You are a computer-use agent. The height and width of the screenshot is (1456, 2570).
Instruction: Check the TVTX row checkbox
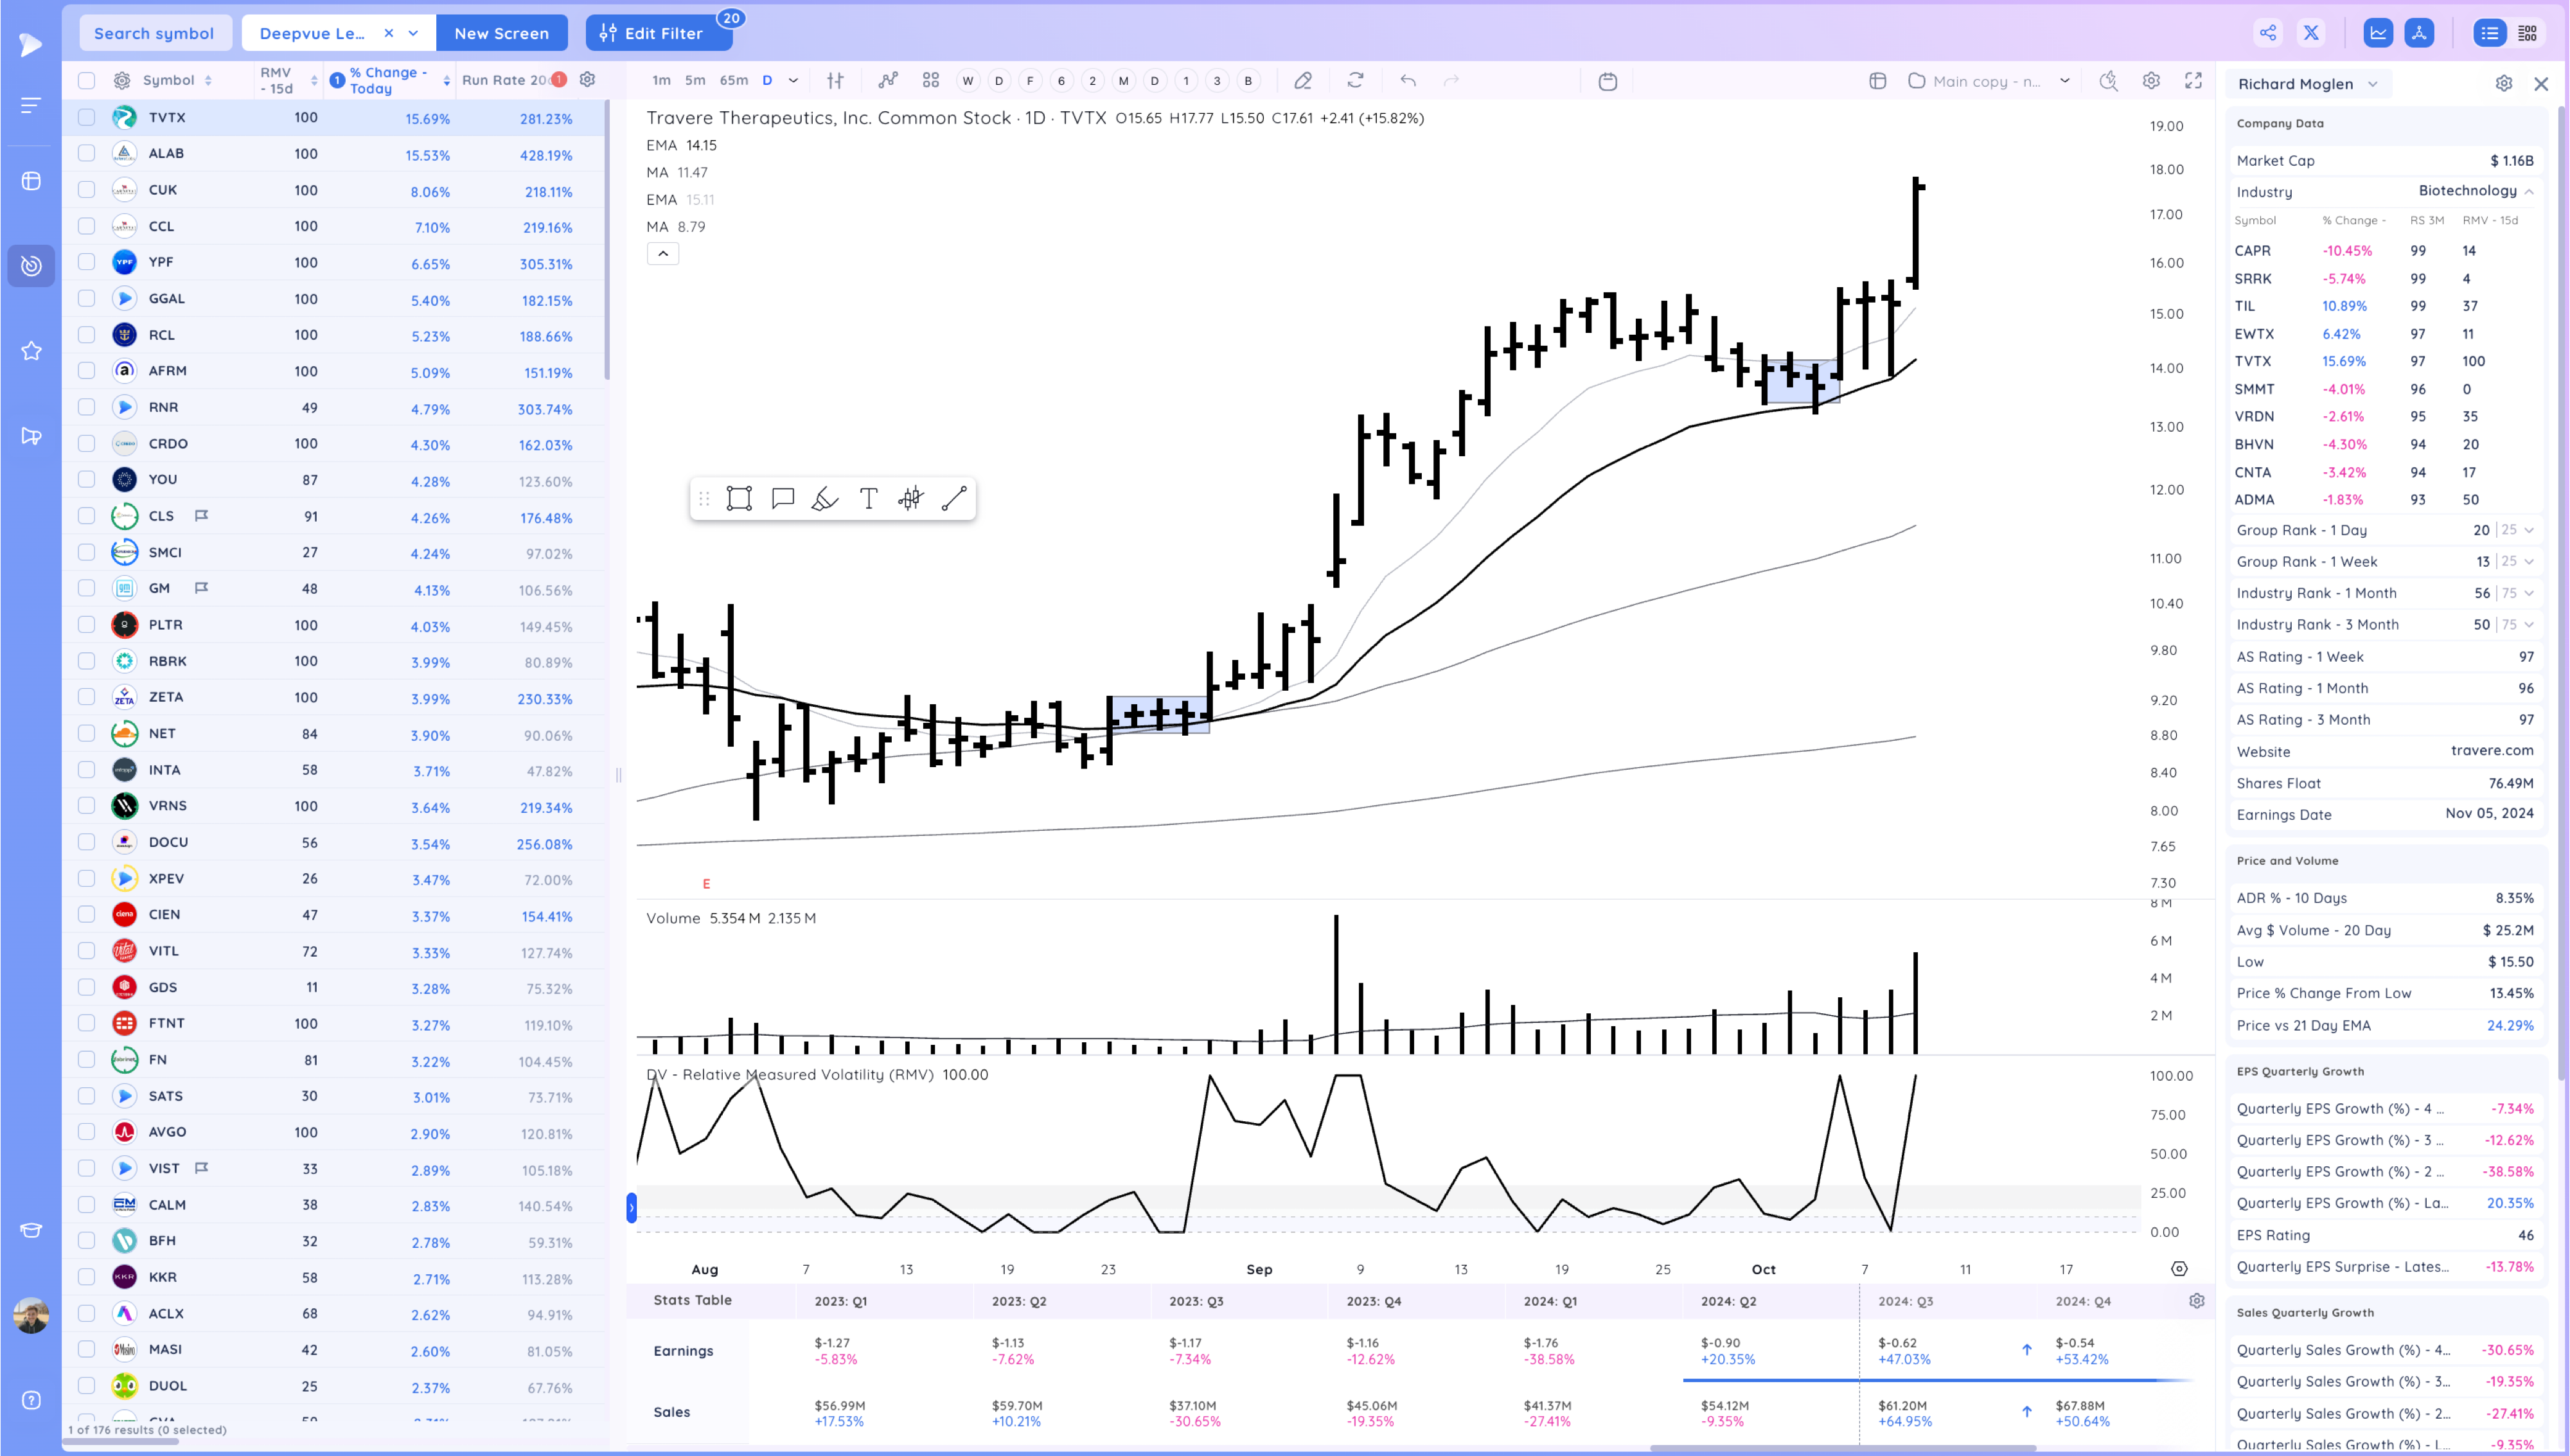(87, 117)
